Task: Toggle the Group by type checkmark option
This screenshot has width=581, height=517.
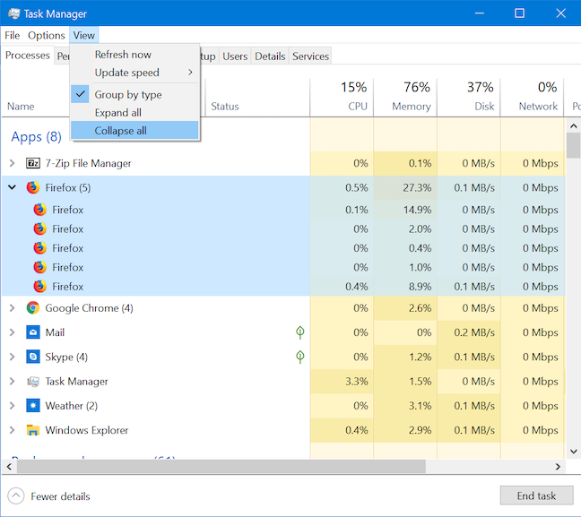Action: point(134,94)
